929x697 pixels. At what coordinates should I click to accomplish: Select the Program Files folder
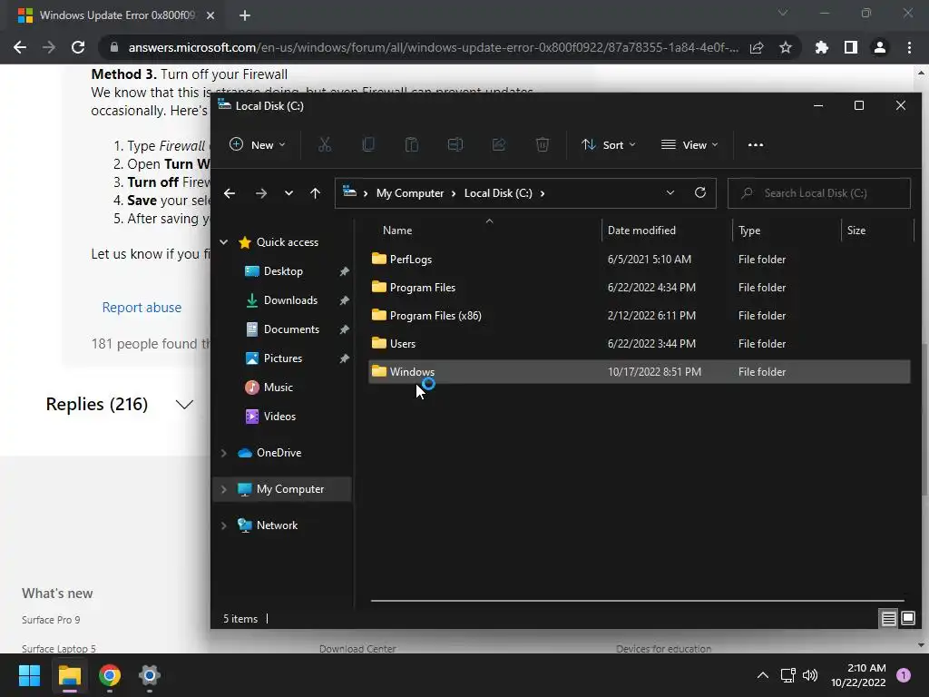[639, 288]
